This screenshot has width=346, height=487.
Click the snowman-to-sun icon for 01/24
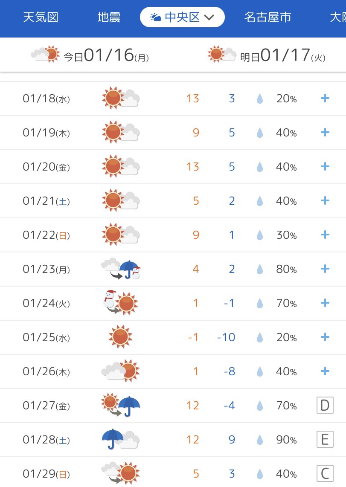120,303
